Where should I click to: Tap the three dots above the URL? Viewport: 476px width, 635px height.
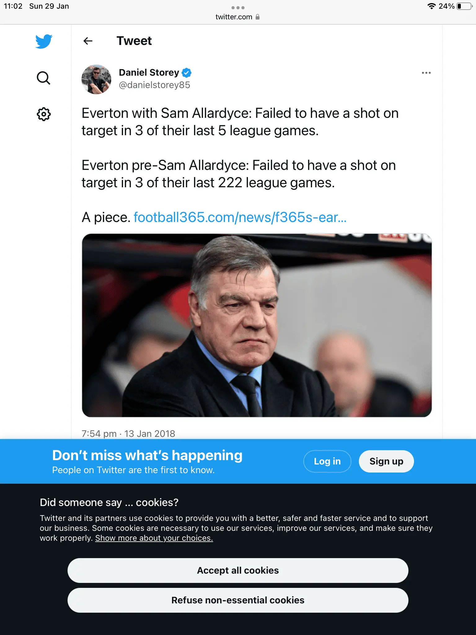(x=238, y=7)
